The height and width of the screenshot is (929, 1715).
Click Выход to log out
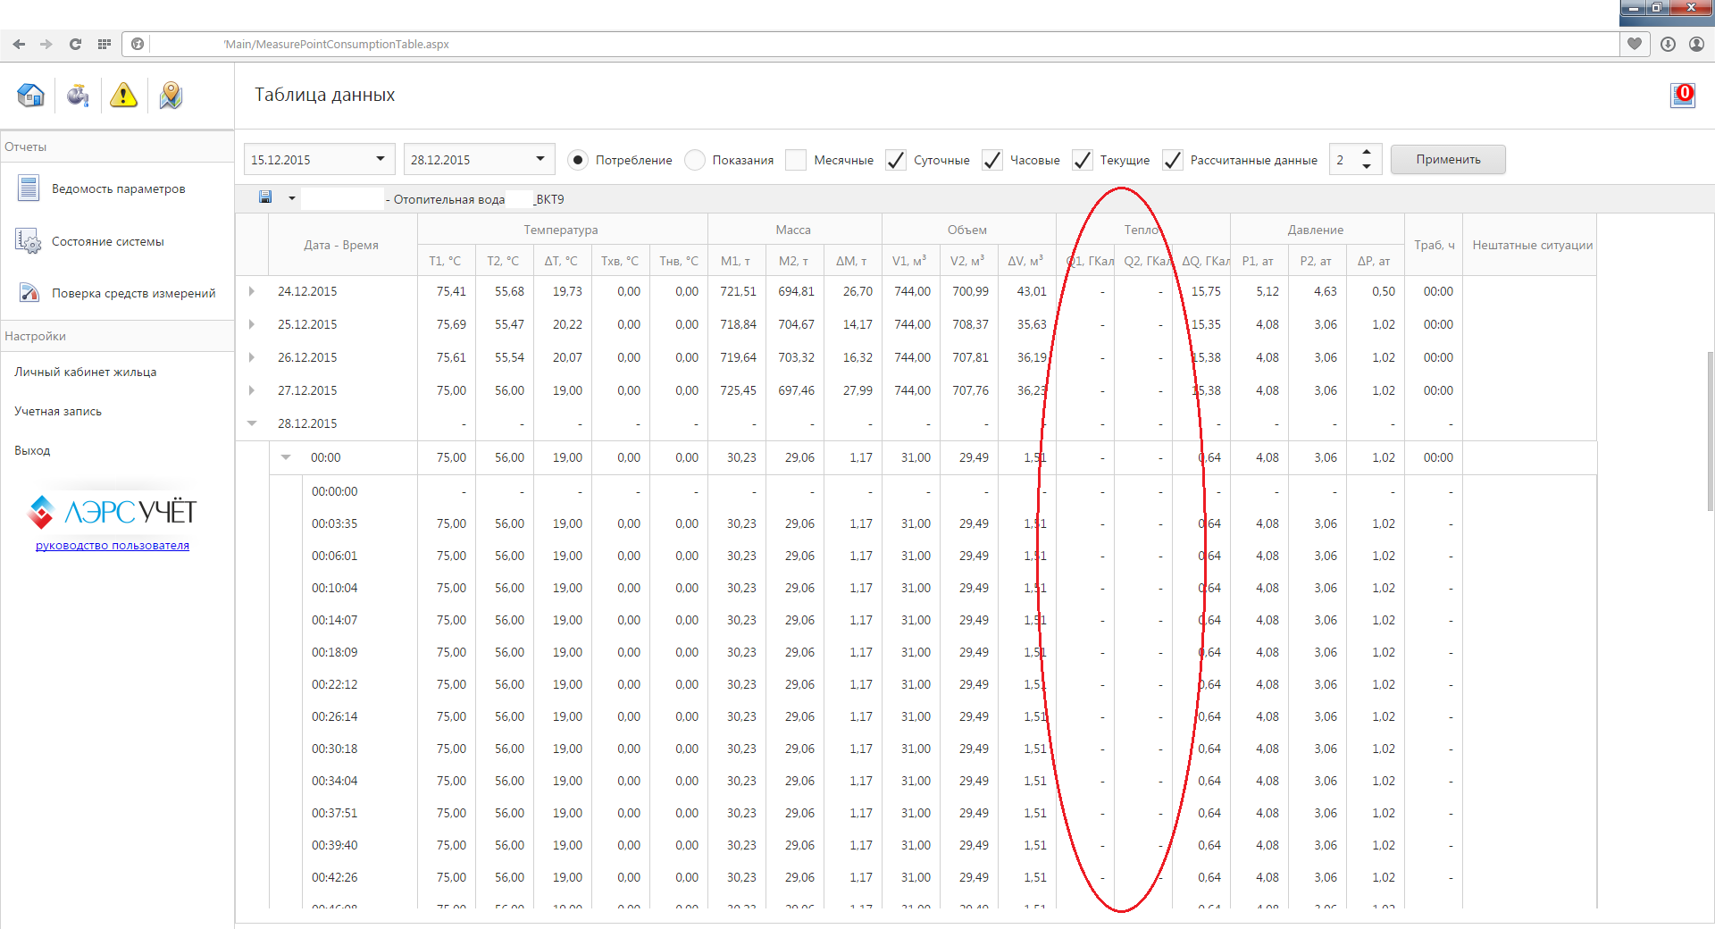coord(32,450)
